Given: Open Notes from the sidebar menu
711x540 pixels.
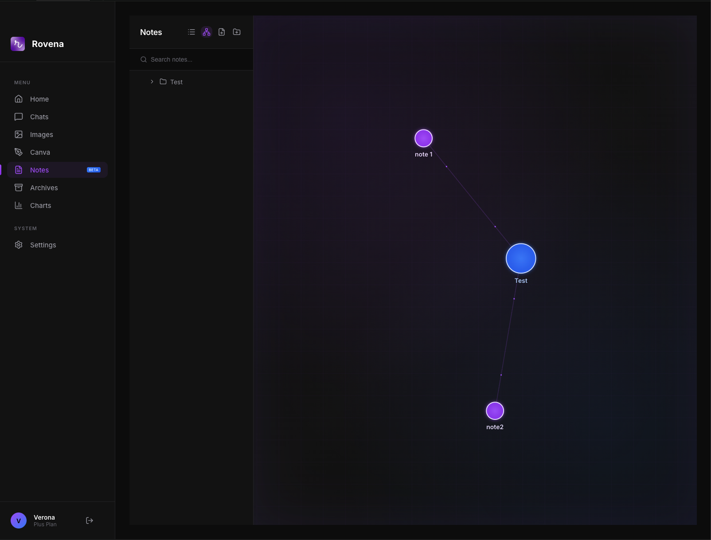Looking at the screenshot, I should click(57, 170).
